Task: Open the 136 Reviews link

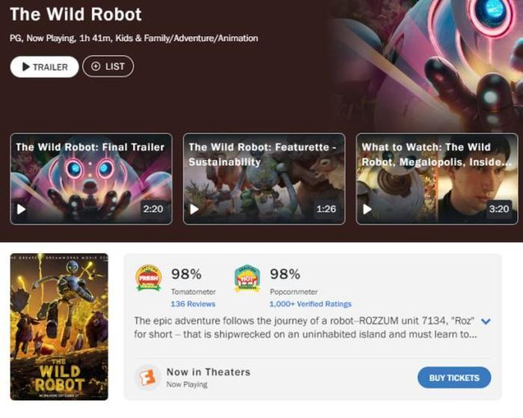Action: click(193, 304)
